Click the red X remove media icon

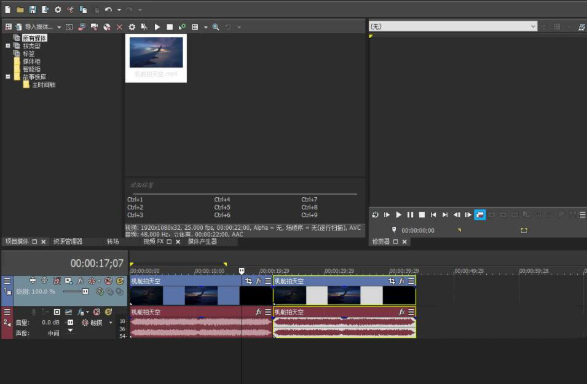pos(119,27)
